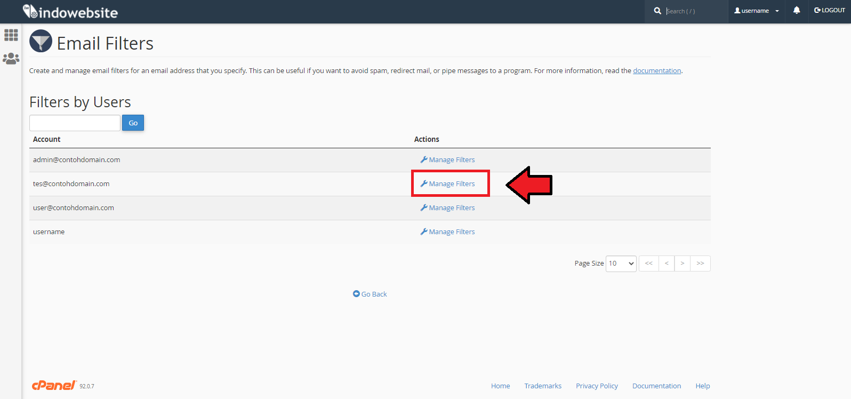Click the Email Filters funnel icon
851x399 pixels.
click(x=41, y=42)
